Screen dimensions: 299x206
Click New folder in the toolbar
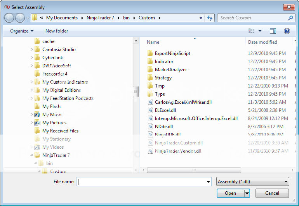point(57,31)
